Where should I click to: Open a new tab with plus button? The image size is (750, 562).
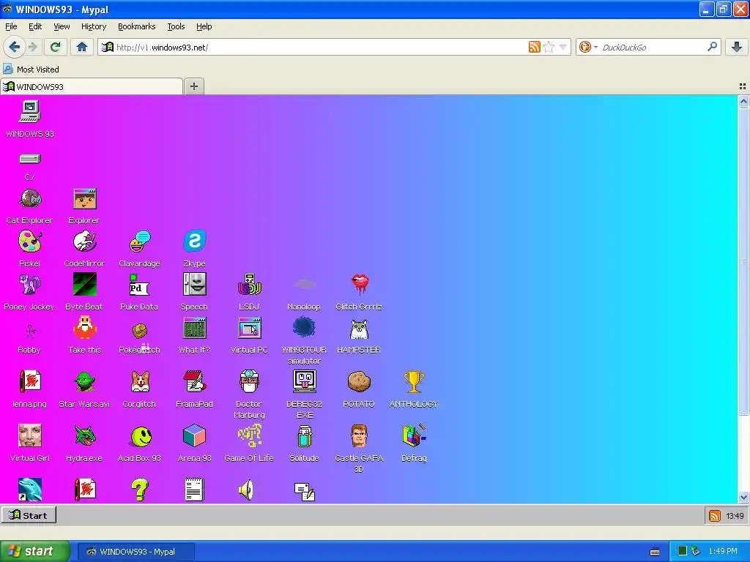tap(193, 86)
